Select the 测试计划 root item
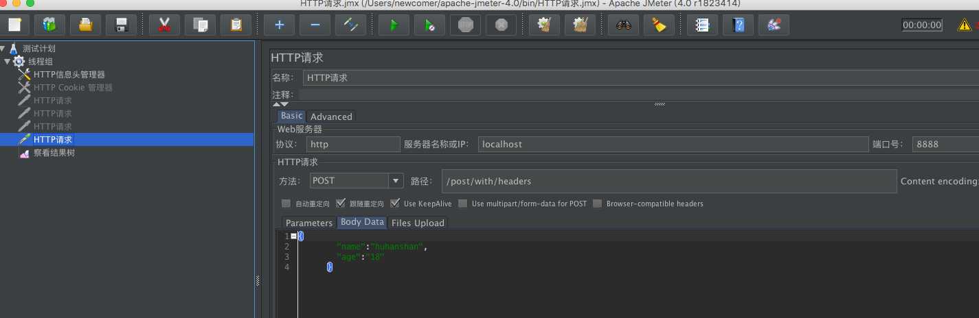This screenshot has height=318, width=979. (x=38, y=49)
